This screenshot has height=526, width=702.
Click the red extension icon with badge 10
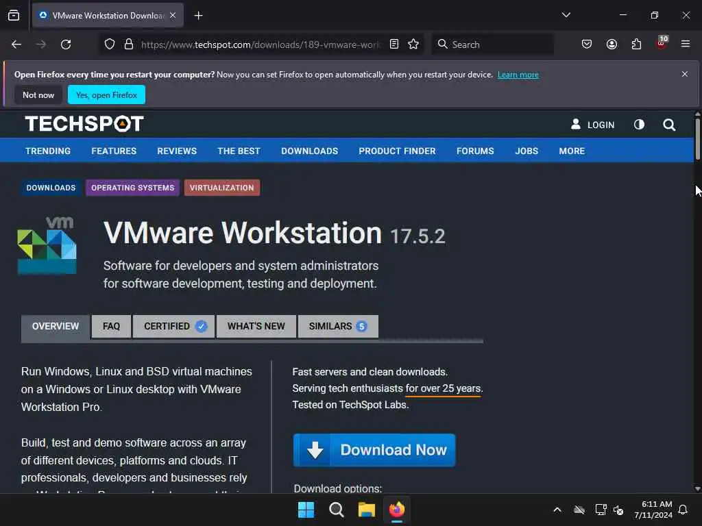(662, 43)
